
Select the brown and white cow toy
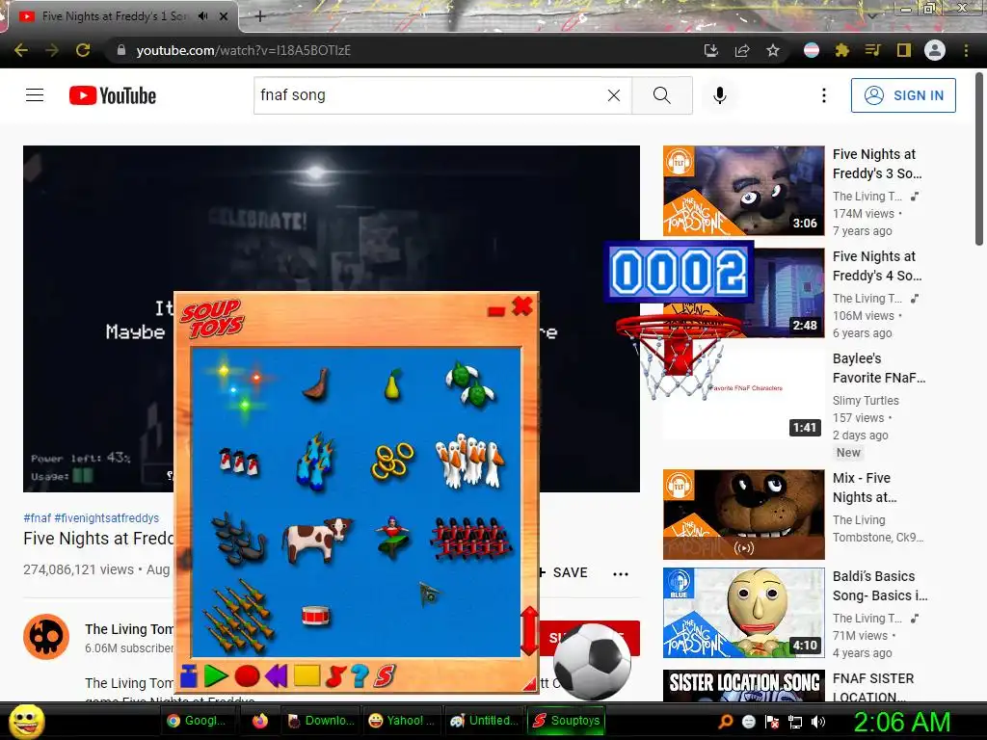[317, 540]
